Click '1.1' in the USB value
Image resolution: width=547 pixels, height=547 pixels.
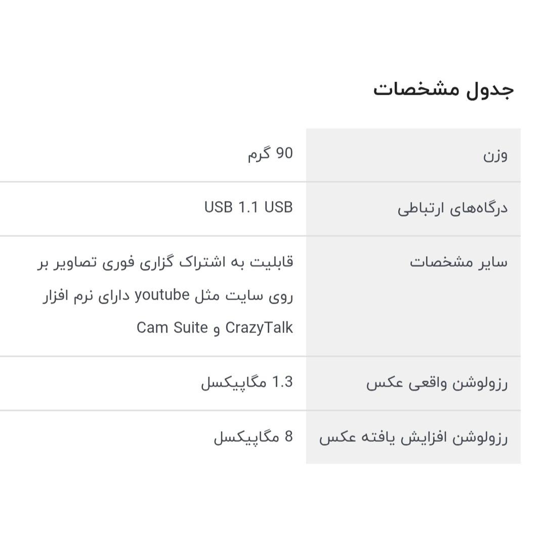pyautogui.click(x=248, y=207)
